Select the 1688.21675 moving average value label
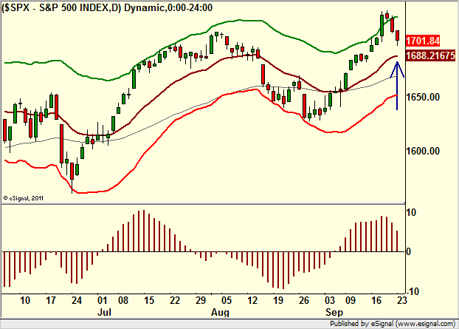 [431, 55]
